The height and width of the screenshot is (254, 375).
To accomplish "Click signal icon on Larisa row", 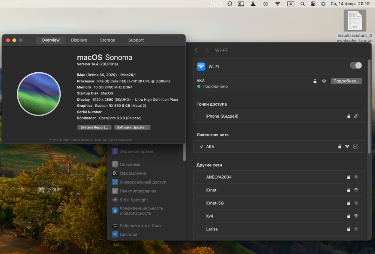I will 356,229.
